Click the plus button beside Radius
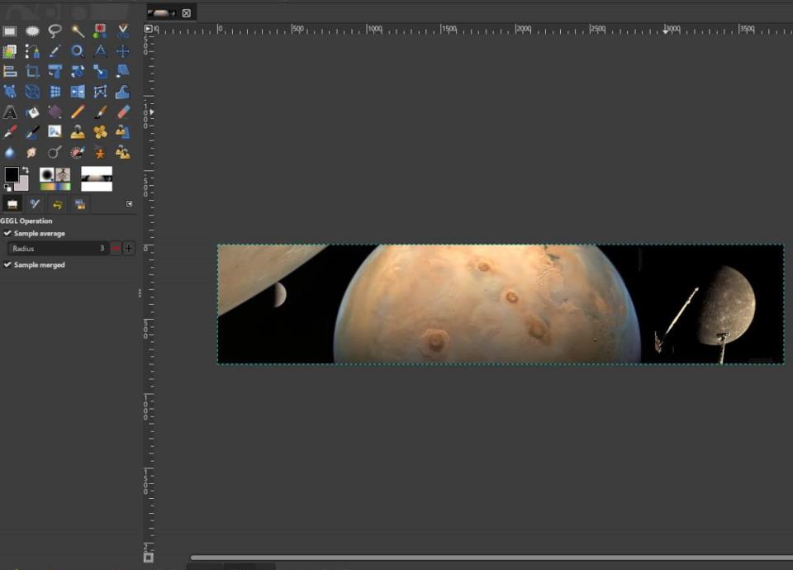793x570 pixels. pos(129,249)
